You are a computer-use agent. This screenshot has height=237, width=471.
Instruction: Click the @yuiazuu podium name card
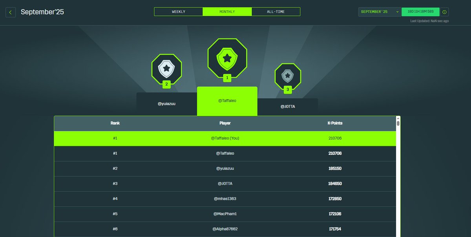[x=166, y=103]
